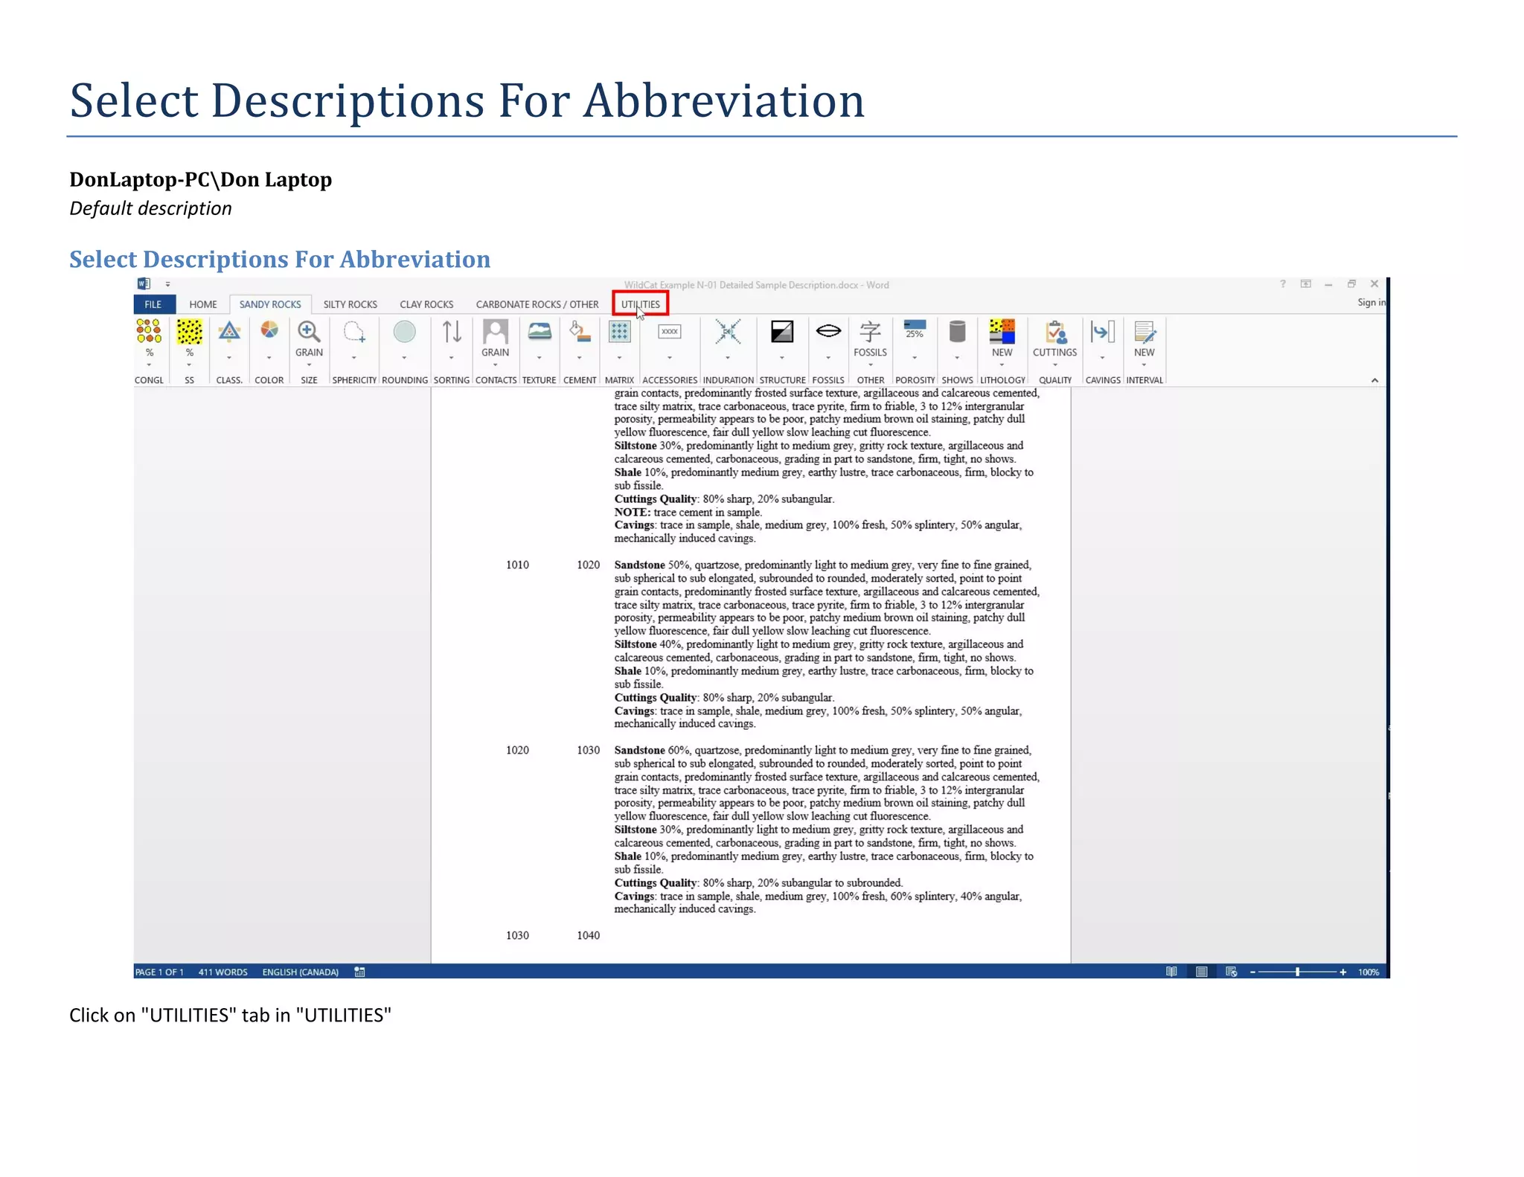1524x1177 pixels.
Task: Collapse the ribbon with the chevron
Action: click(x=1374, y=380)
